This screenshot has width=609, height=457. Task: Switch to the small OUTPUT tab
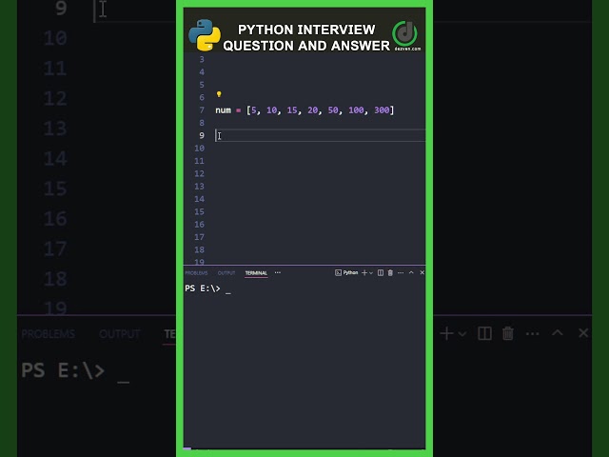tap(226, 273)
